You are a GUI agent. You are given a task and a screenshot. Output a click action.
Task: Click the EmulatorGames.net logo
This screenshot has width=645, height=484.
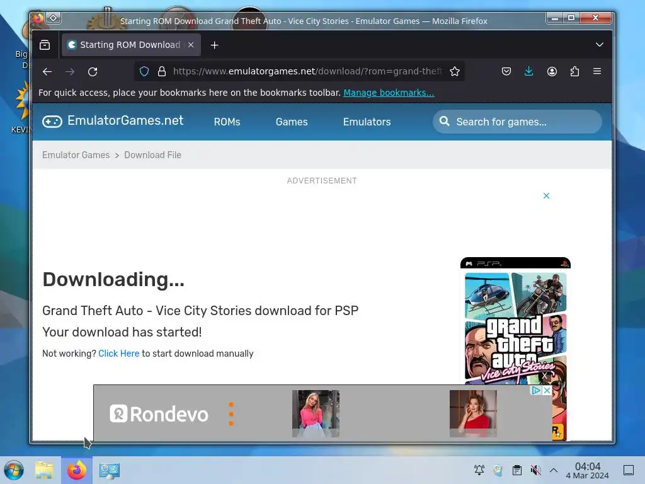tap(113, 120)
